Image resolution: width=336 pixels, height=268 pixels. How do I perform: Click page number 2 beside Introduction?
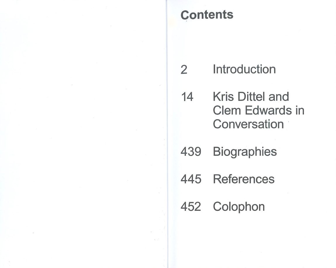pyautogui.click(x=184, y=70)
